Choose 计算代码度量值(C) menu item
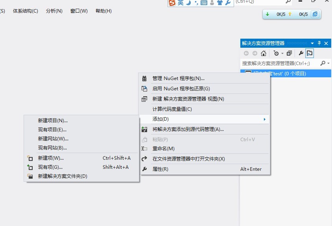The width and height of the screenshot is (332, 226). point(204,109)
